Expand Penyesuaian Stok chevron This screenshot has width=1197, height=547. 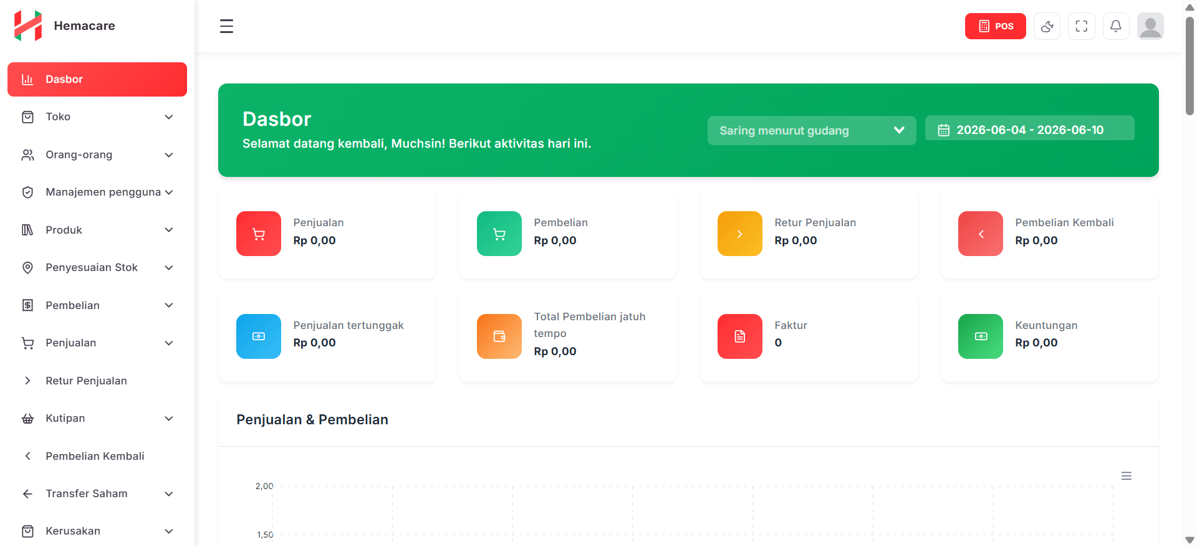pos(168,268)
